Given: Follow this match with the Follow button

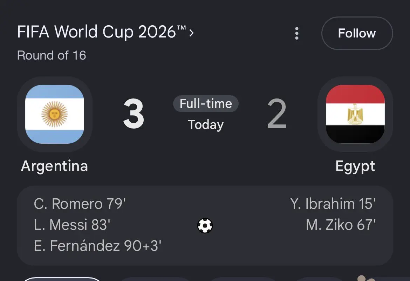Looking at the screenshot, I should pos(357,33).
